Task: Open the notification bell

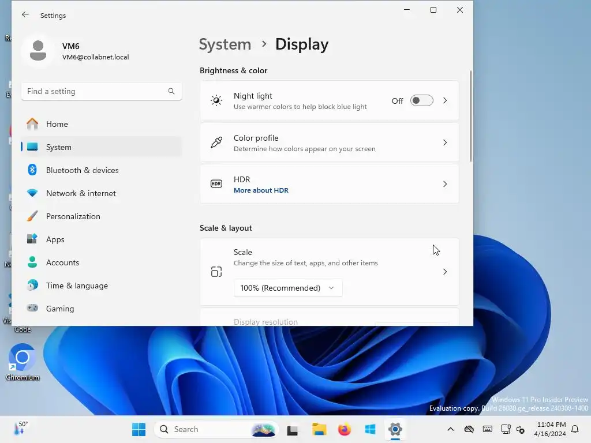Action: tap(575, 429)
